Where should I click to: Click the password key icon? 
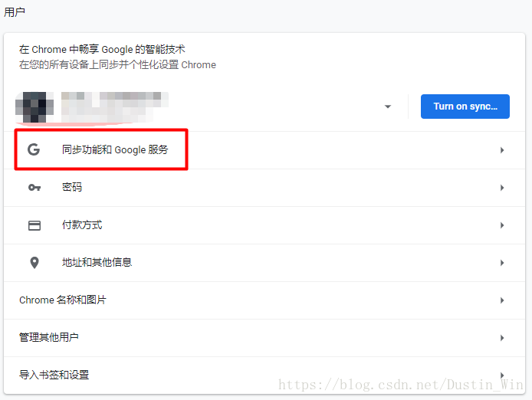(34, 187)
